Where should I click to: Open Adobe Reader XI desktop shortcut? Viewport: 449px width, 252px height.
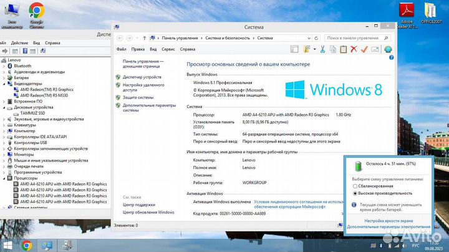coord(407,15)
